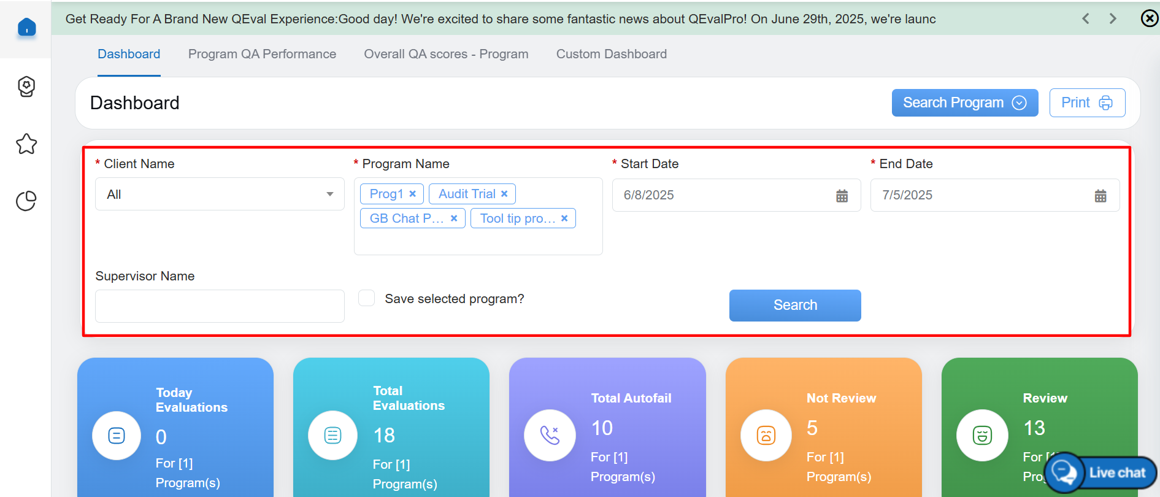Dismiss the announcement banner

pos(1149,18)
